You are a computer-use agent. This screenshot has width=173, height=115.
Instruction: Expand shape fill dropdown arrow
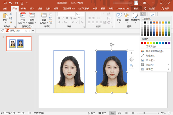(145, 14)
